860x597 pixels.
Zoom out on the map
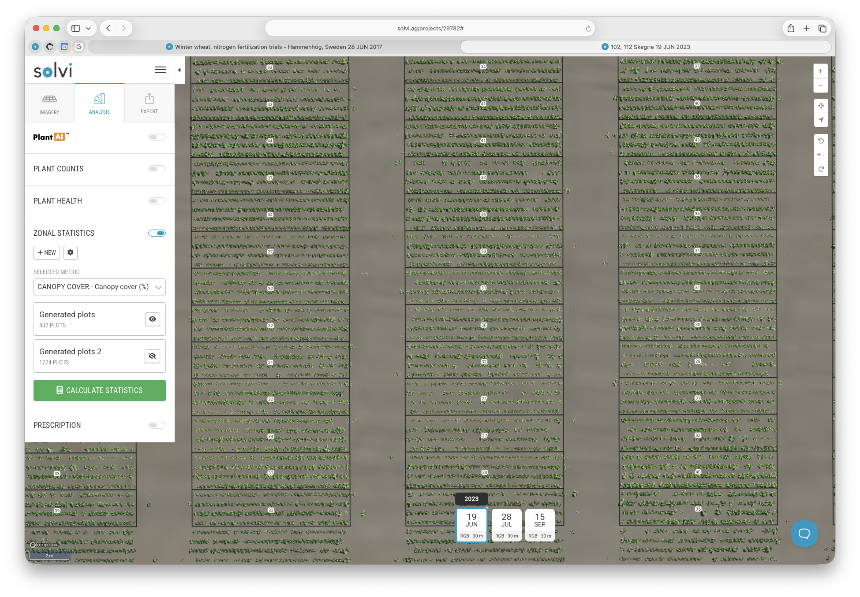pyautogui.click(x=820, y=85)
